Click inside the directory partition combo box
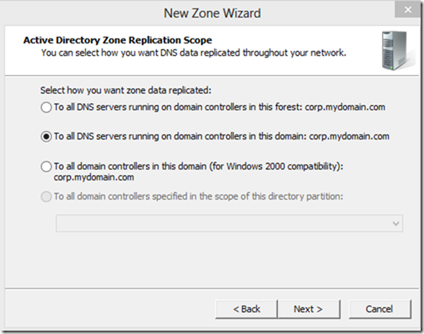424x334 pixels. 230,223
